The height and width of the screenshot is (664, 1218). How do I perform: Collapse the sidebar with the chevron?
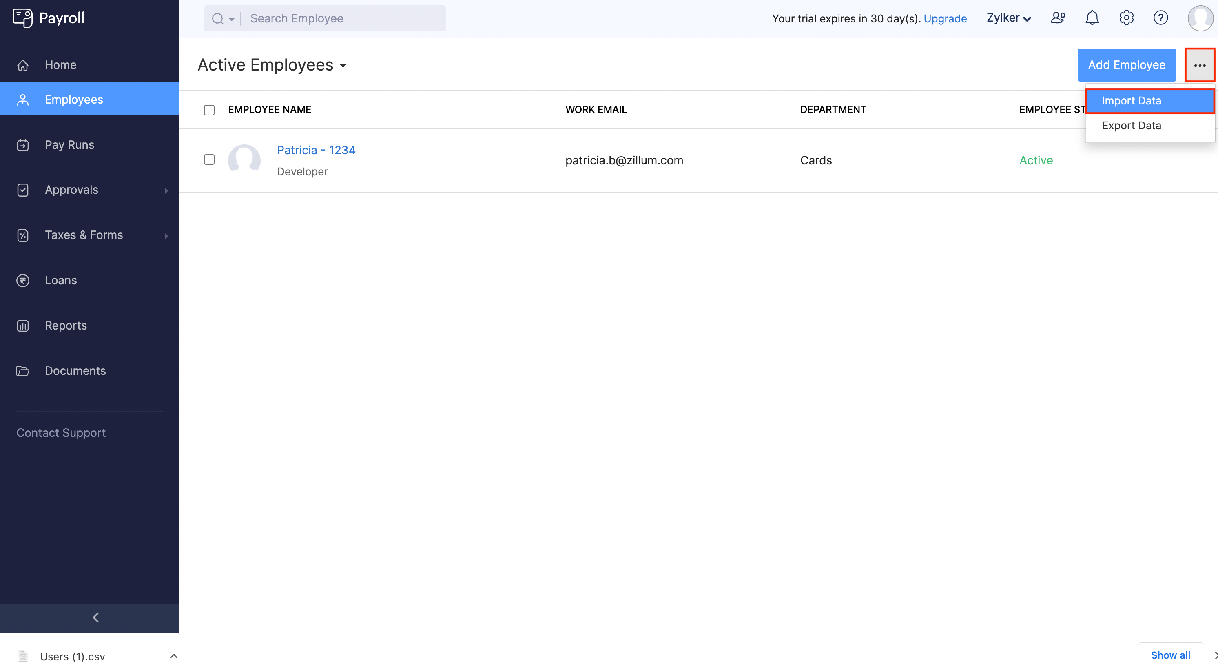click(95, 617)
